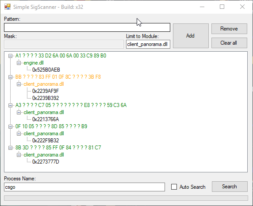Close the Simple SigScanner window
253x206 pixels.
pos(242,7)
